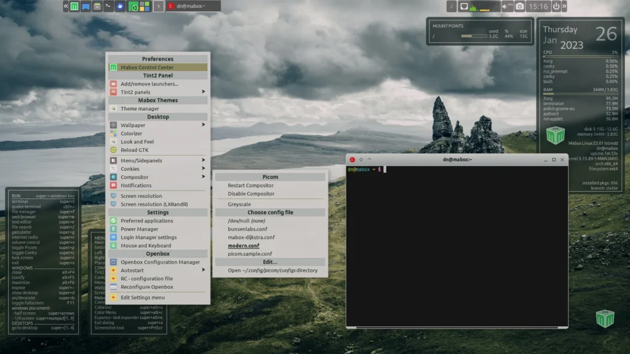Image resolution: width=630 pixels, height=354 pixels.
Task: Open the power exit icon
Action: [x=556, y=6]
